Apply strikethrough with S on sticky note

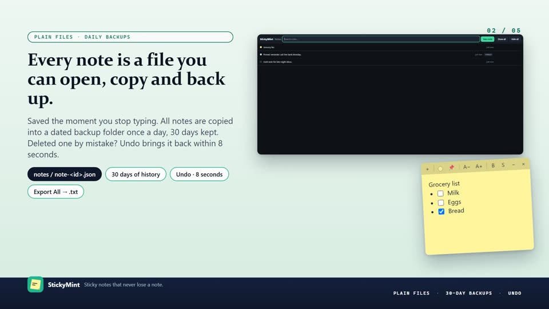(503, 165)
